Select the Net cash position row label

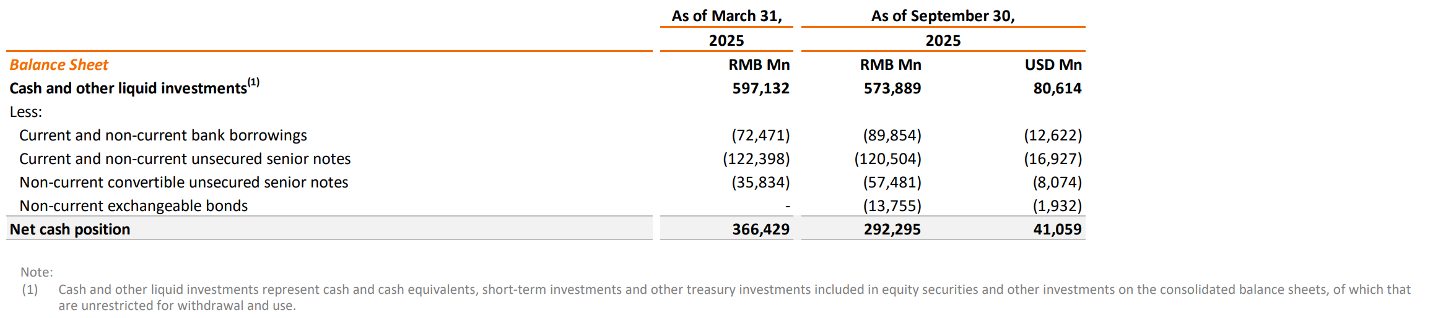(x=70, y=230)
